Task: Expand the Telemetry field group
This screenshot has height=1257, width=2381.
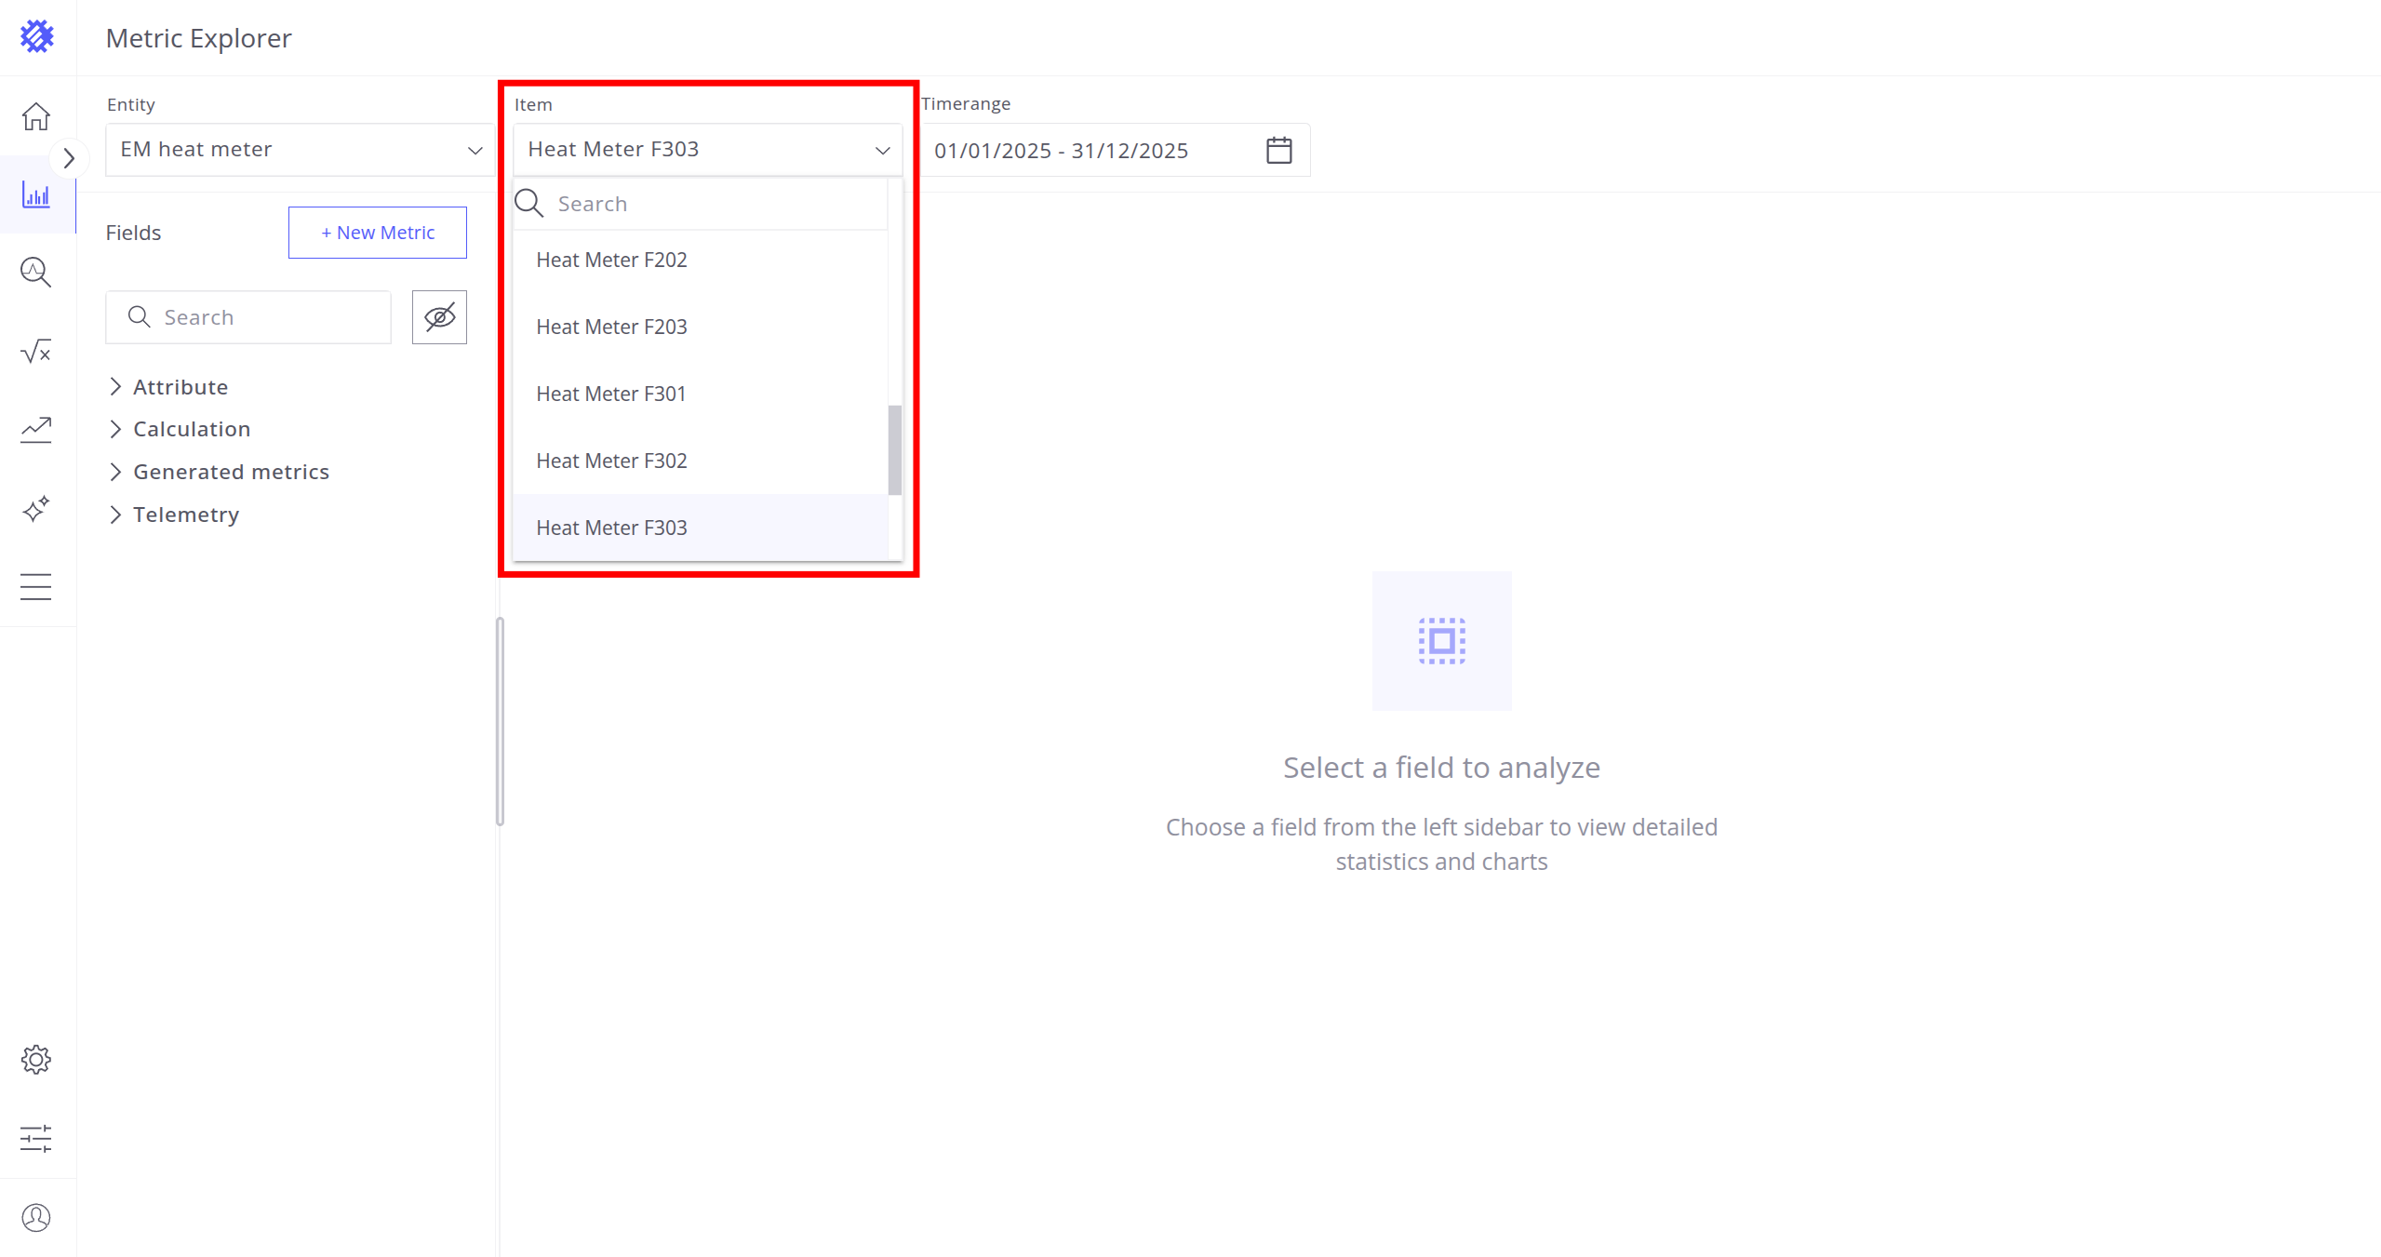Action: click(x=185, y=515)
